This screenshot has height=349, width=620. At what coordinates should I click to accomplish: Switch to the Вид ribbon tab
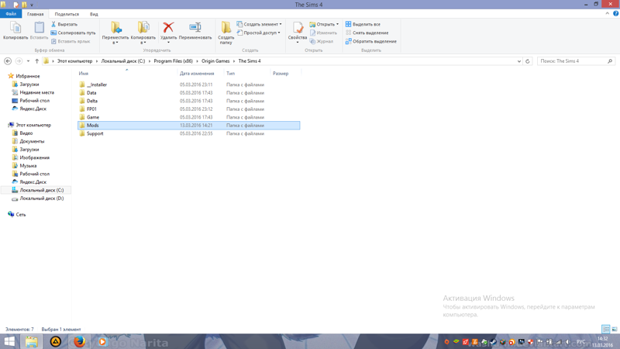[x=94, y=14]
